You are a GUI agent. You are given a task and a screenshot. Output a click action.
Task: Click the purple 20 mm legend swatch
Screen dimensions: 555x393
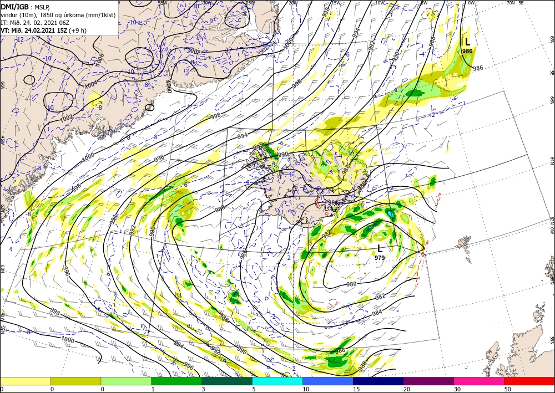[428, 381]
